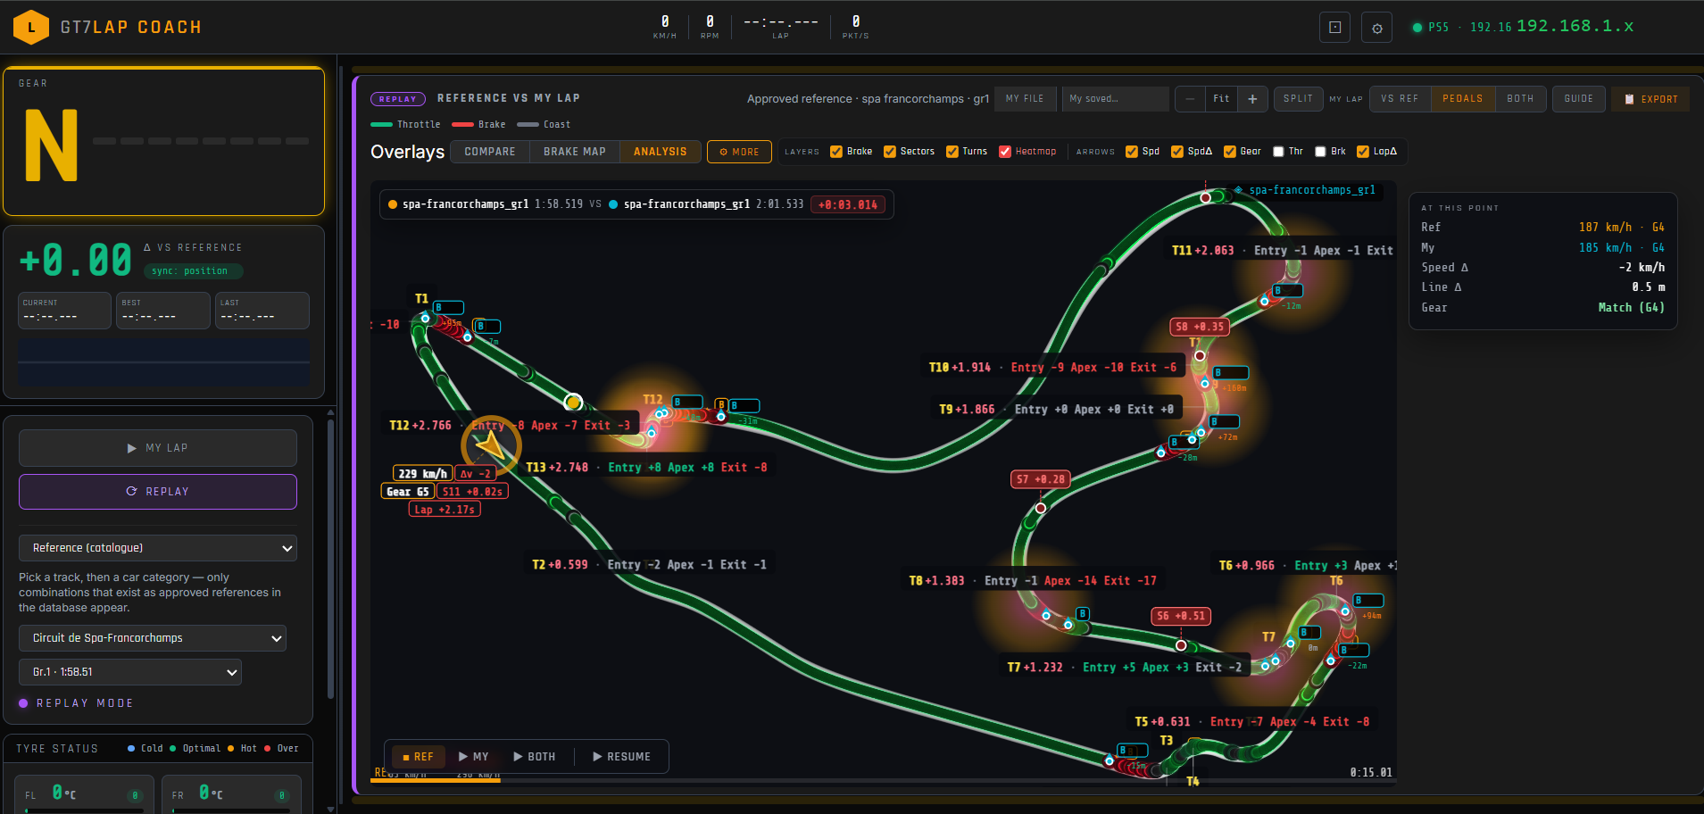Click the Fit zoom button
Screen dimensions: 1704x814
click(x=1221, y=99)
